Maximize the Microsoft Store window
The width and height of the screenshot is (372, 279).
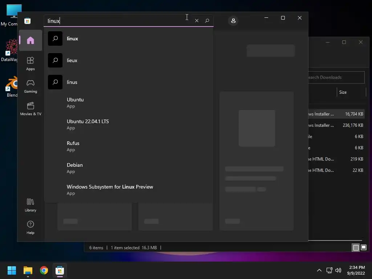point(283,18)
